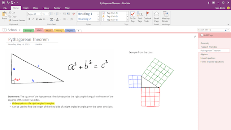This screenshot has width=231, height=130.
Task: Click the paragraph alignment icon
Action: [x=64, y=19]
